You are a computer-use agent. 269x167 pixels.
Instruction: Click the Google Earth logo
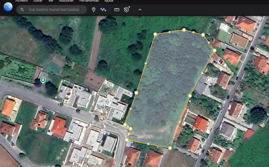point(8,7)
